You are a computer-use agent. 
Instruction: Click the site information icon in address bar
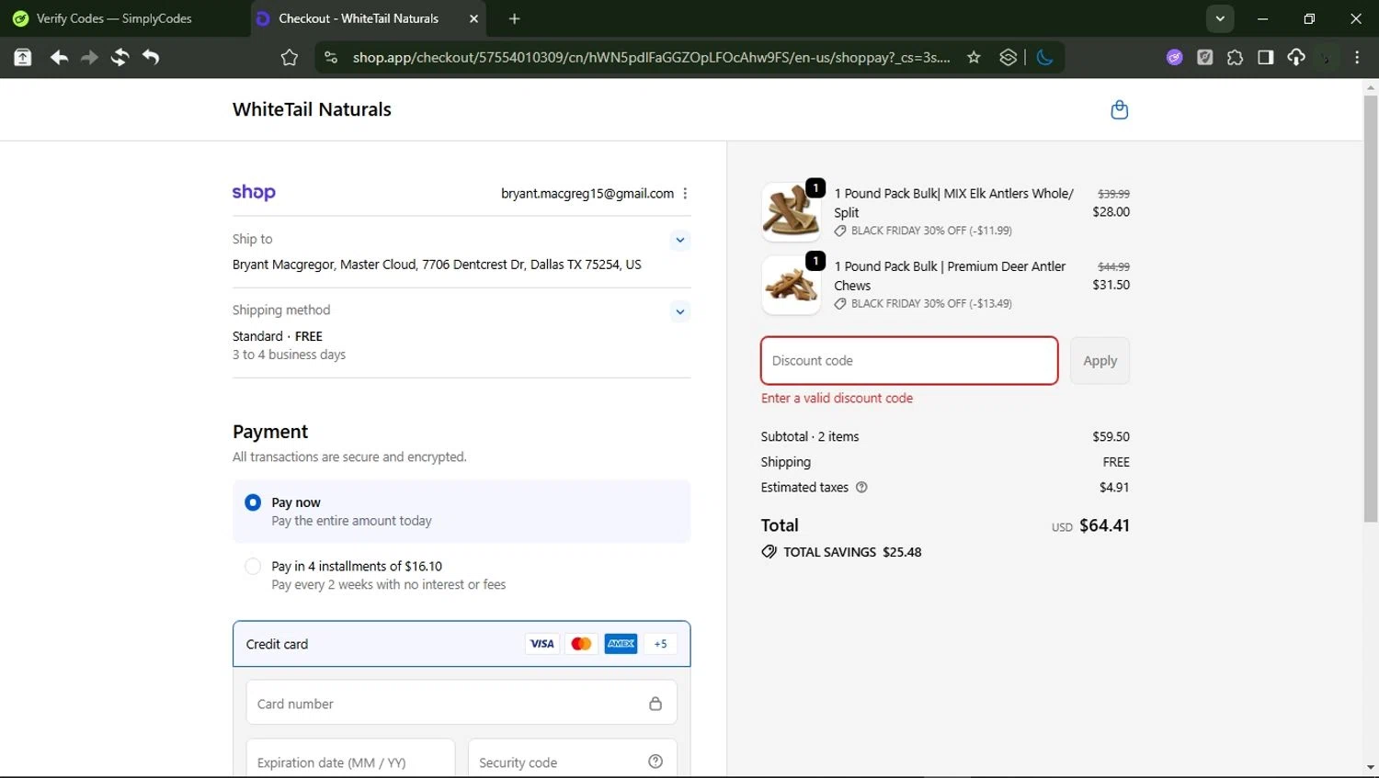point(330,57)
